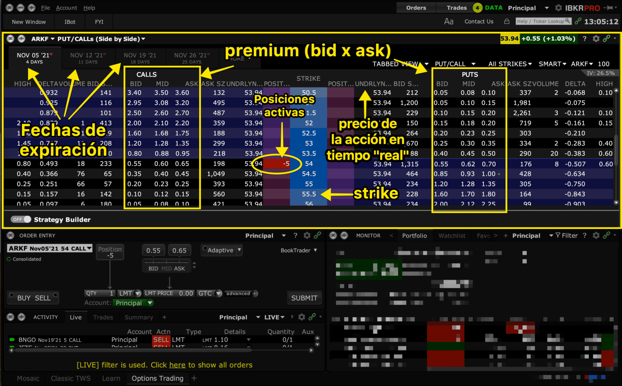Viewport: 622px width, 386px height.
Task: Click the QTY input field in Order Entry
Action: coord(100,293)
